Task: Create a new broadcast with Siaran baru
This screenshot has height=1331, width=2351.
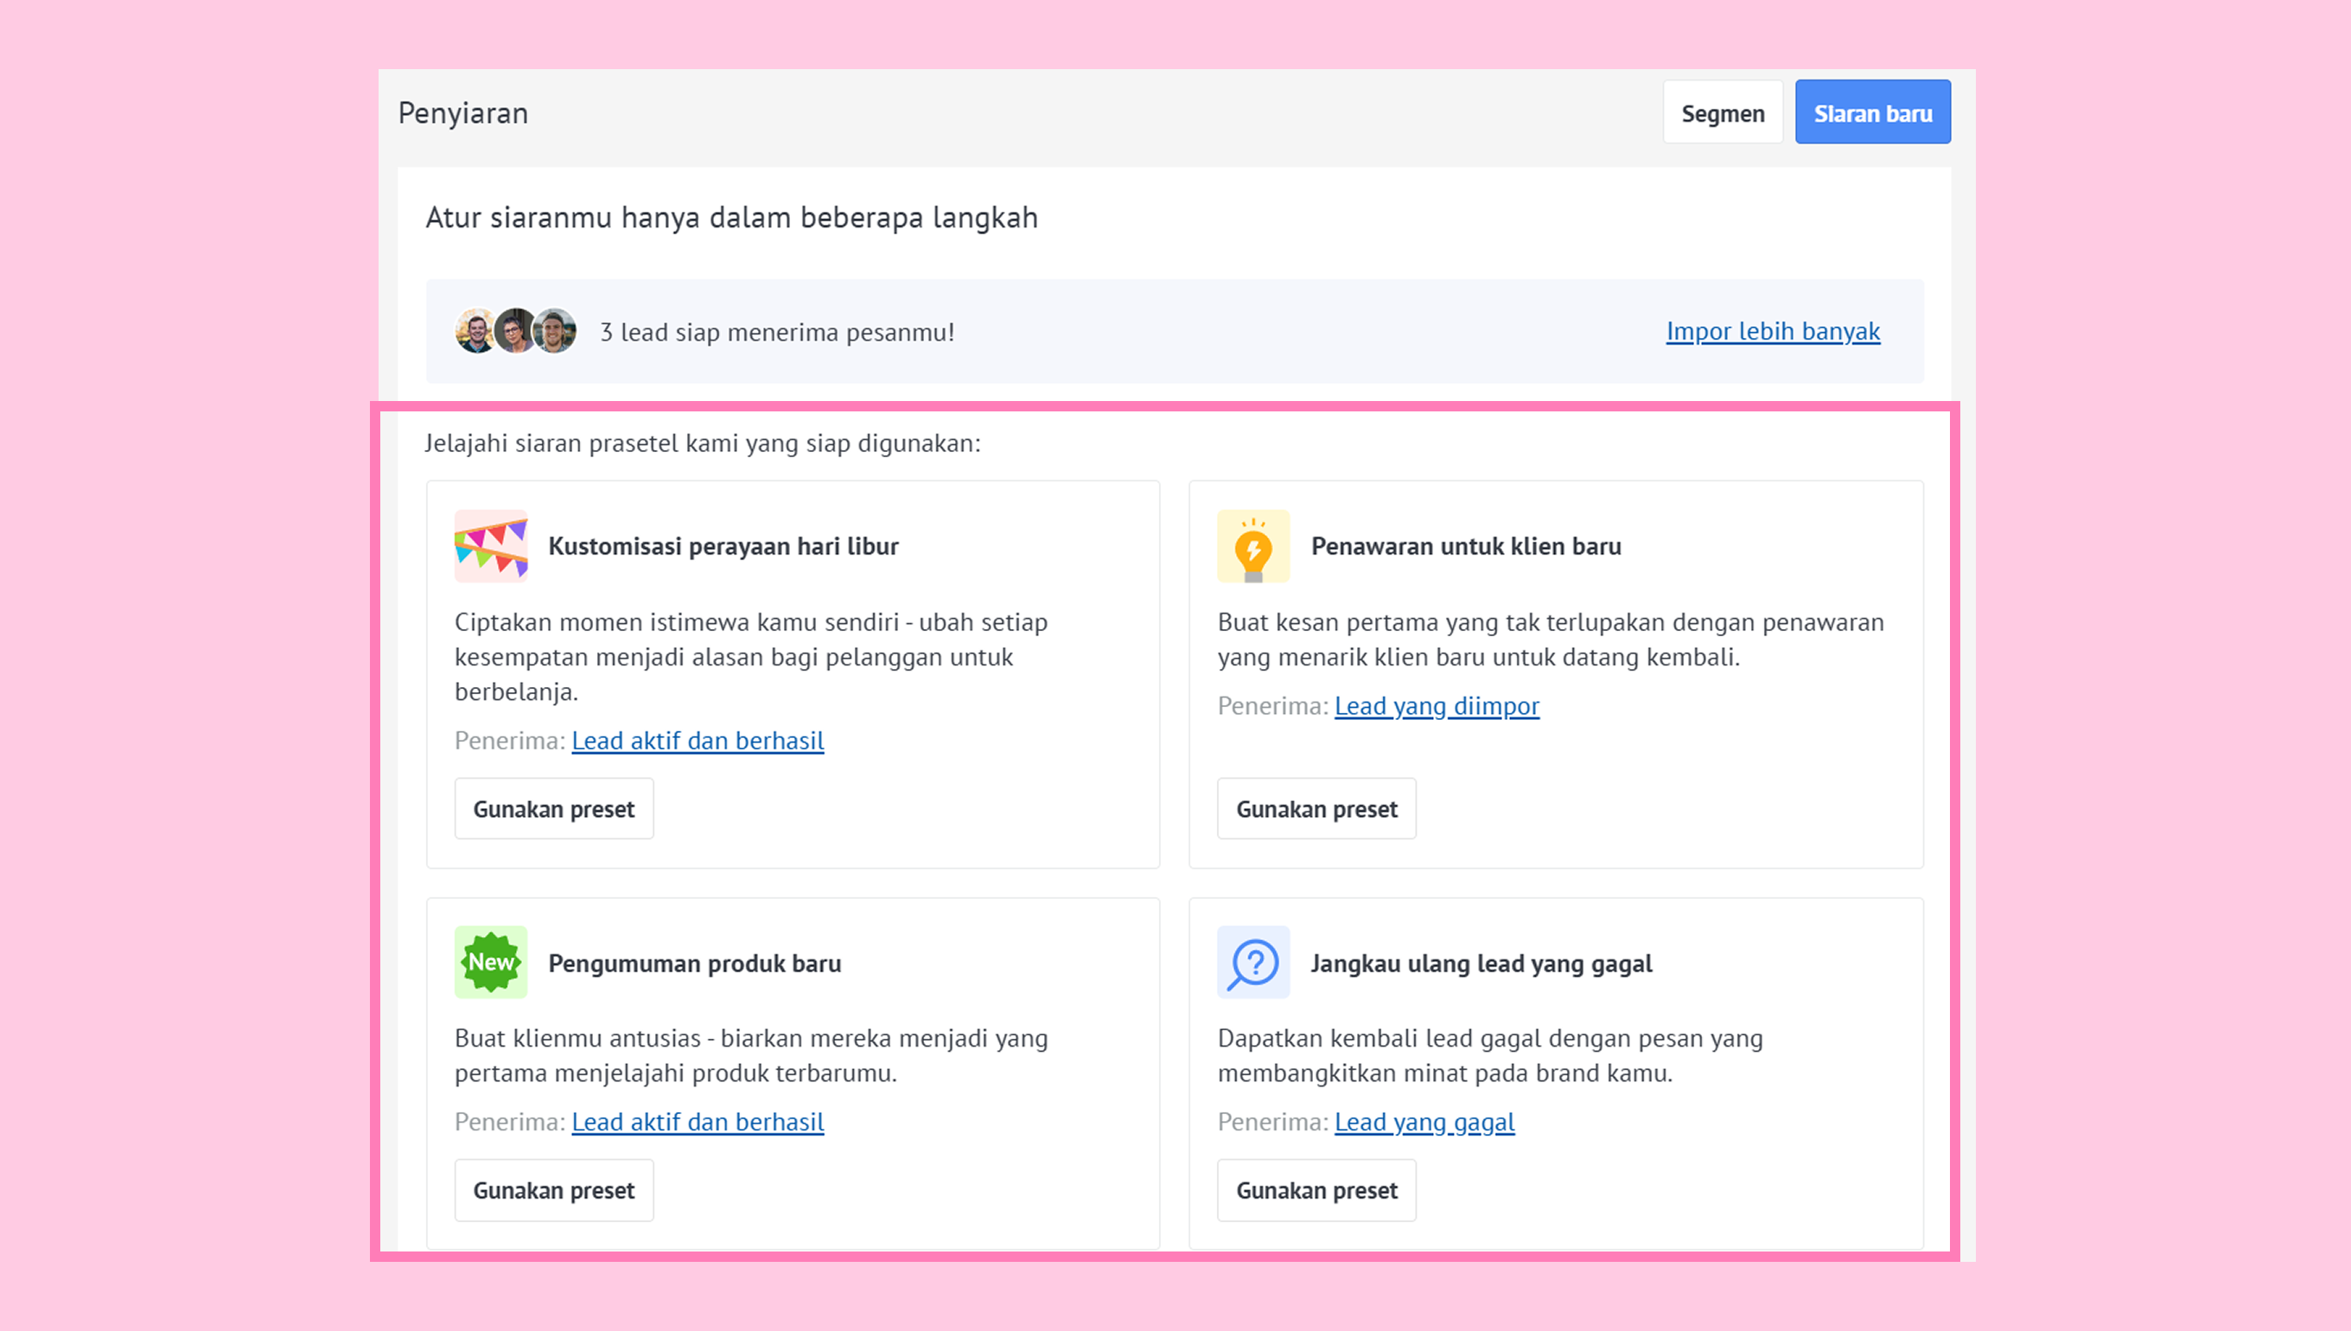Action: pos(1873,112)
